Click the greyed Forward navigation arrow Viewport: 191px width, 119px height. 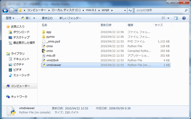(x=12, y=10)
